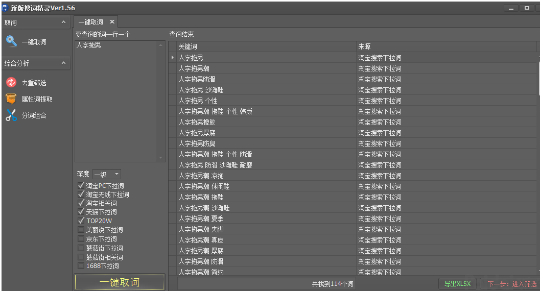The width and height of the screenshot is (540, 291).
Task: Select keyword cell 人字拖男橡胶
Action: (x=267, y=122)
